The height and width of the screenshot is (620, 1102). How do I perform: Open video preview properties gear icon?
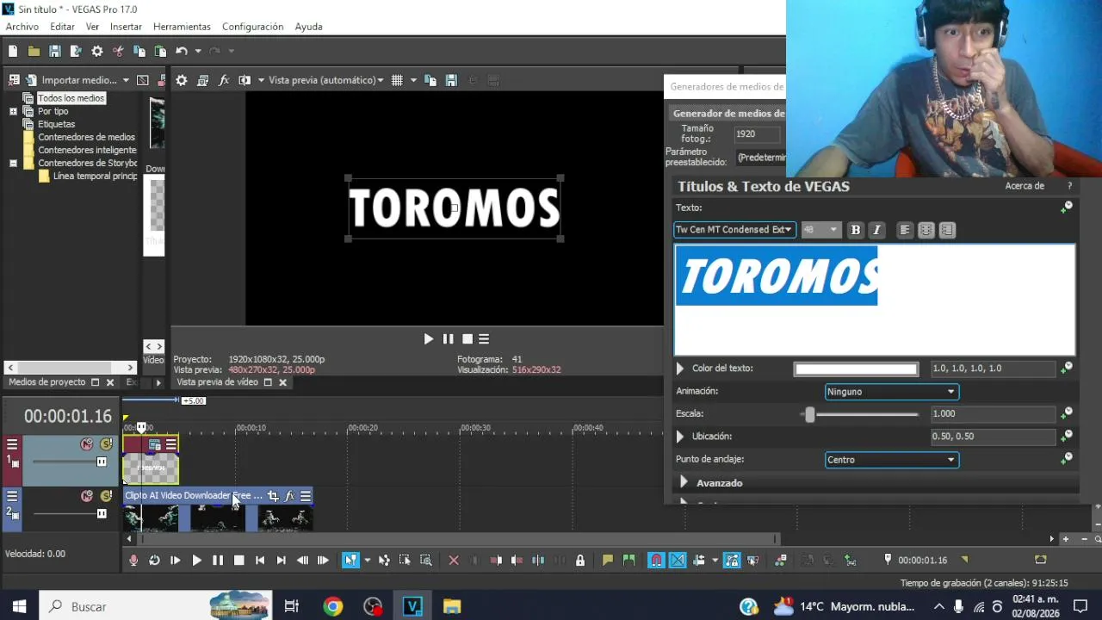(182, 80)
